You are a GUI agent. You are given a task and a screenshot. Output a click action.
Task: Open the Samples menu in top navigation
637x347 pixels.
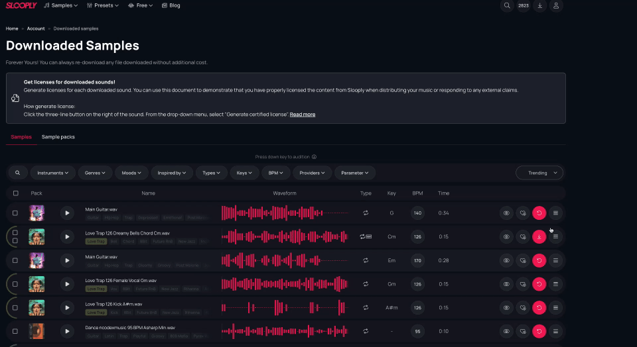click(60, 5)
